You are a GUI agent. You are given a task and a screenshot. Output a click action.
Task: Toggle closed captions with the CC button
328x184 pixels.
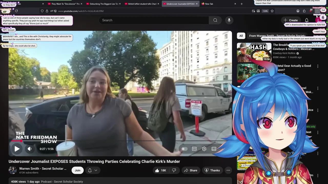194,149
